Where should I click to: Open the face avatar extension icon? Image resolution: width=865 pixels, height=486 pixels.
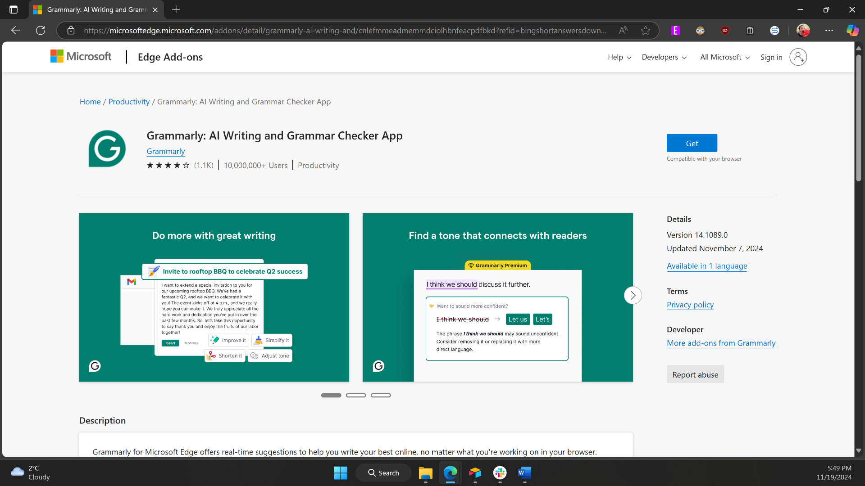point(700,31)
